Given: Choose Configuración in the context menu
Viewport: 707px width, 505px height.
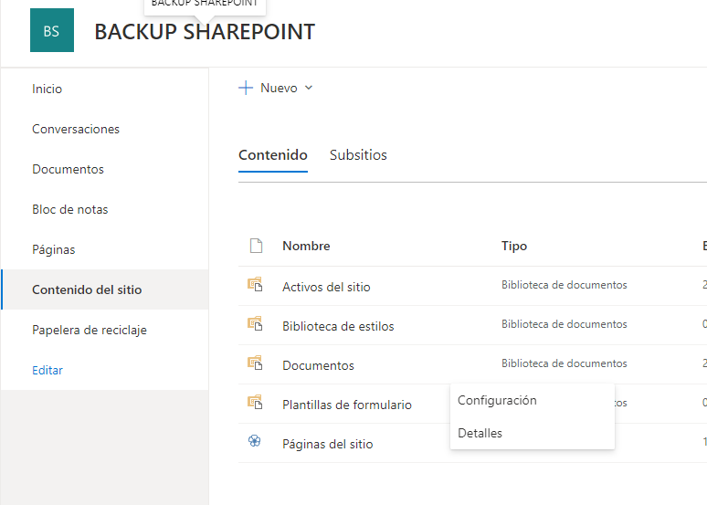Looking at the screenshot, I should click(532, 400).
